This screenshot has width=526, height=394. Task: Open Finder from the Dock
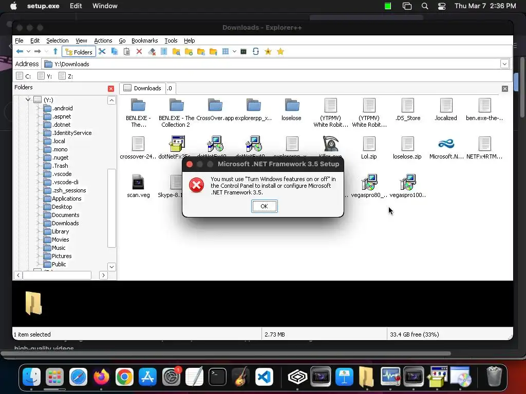tap(31, 377)
